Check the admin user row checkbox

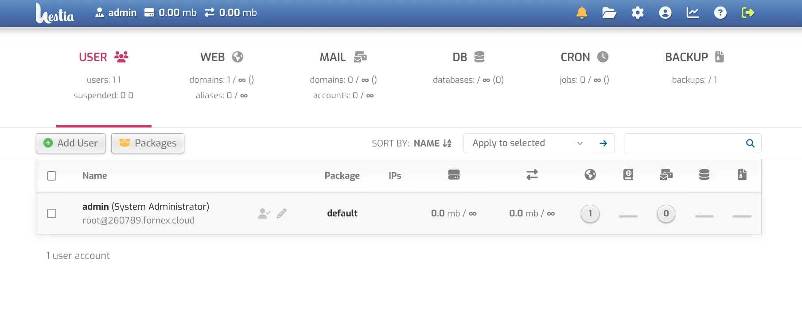coord(52,213)
